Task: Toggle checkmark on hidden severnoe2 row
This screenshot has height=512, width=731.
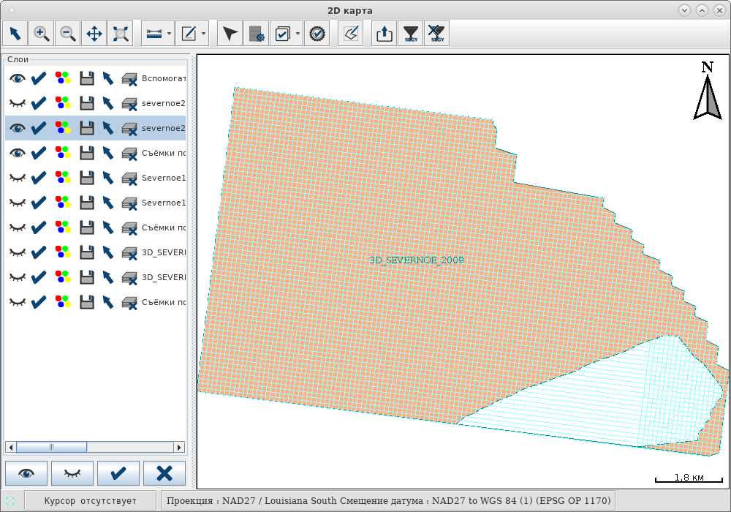Action: click(x=39, y=103)
